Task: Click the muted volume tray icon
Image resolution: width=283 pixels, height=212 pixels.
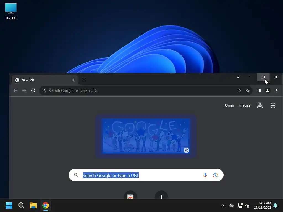Action: tap(247, 205)
